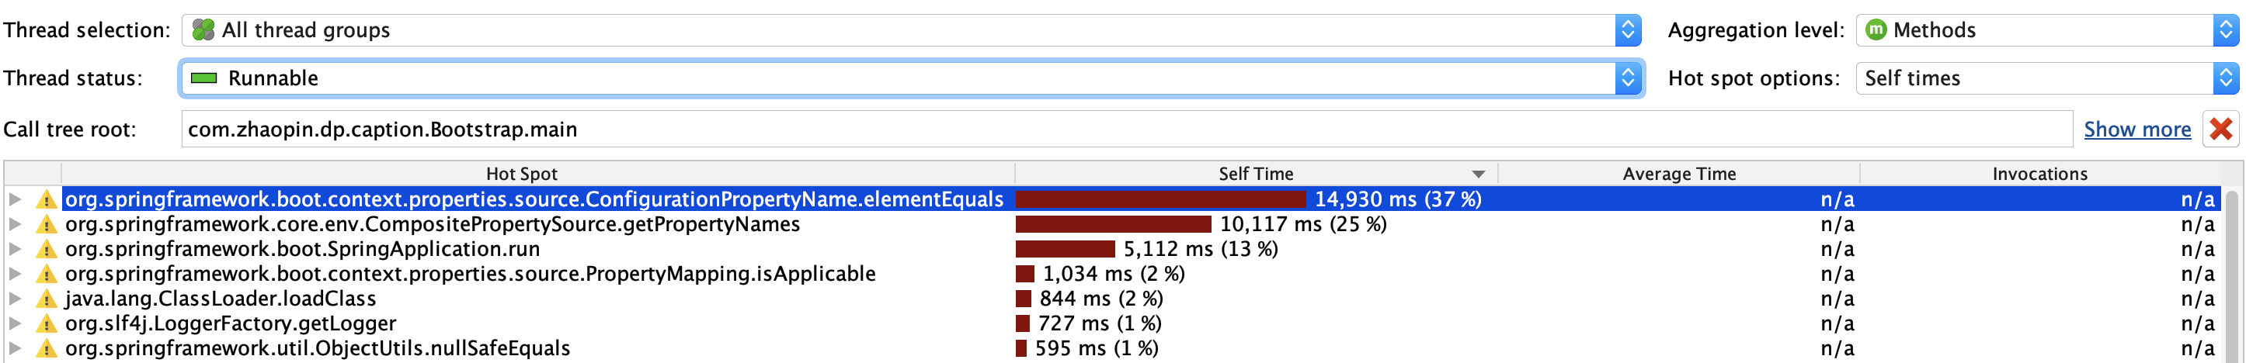2246x363 pixels.
Task: Click the Call tree root field
Action: click(1126, 129)
